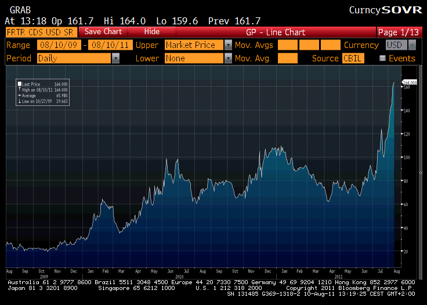The image size is (427, 305).
Task: Click the High marker icon in legend
Action: pyautogui.click(x=20, y=90)
